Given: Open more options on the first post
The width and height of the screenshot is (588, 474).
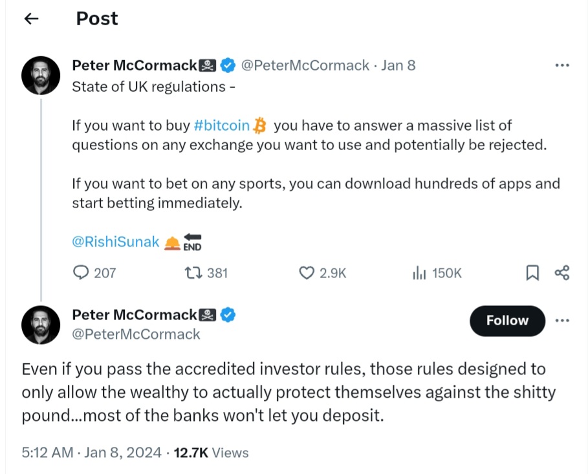Looking at the screenshot, I should point(562,65).
